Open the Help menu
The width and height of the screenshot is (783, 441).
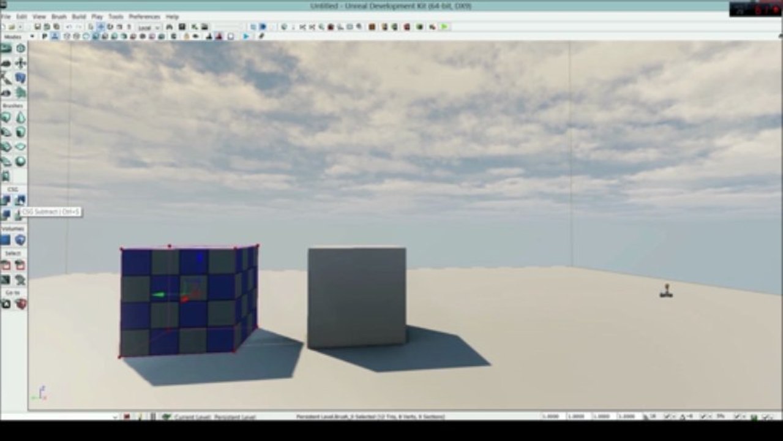173,17
